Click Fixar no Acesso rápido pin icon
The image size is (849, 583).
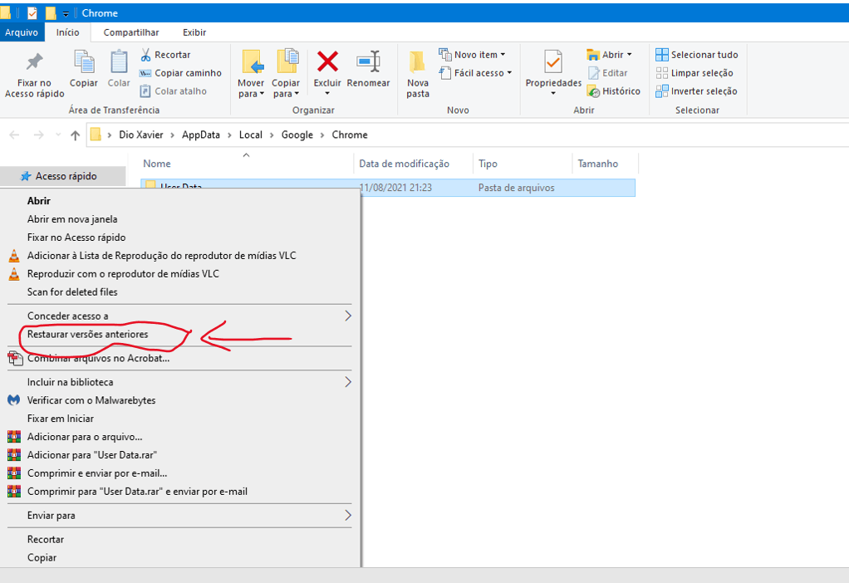[35, 61]
